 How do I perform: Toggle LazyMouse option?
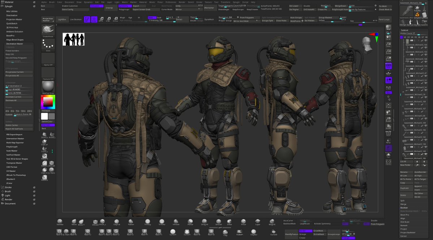click(x=304, y=224)
